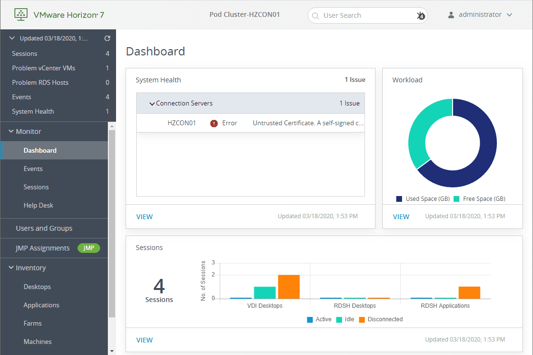
Task: Click the Free Space color swatch
Action: [x=455, y=198]
